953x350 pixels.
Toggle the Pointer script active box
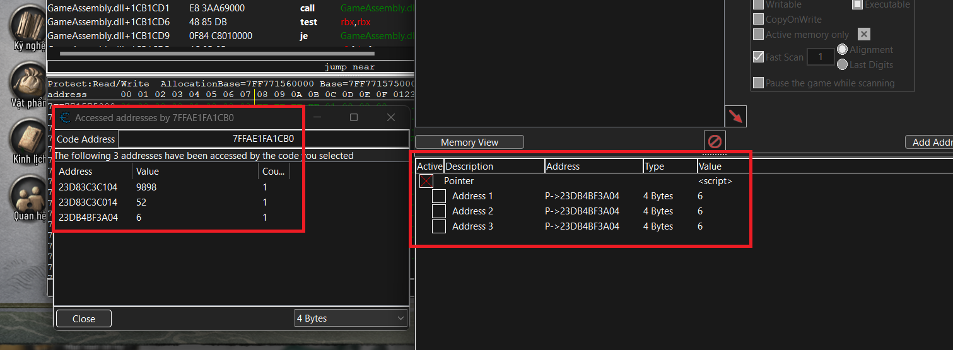click(x=426, y=181)
